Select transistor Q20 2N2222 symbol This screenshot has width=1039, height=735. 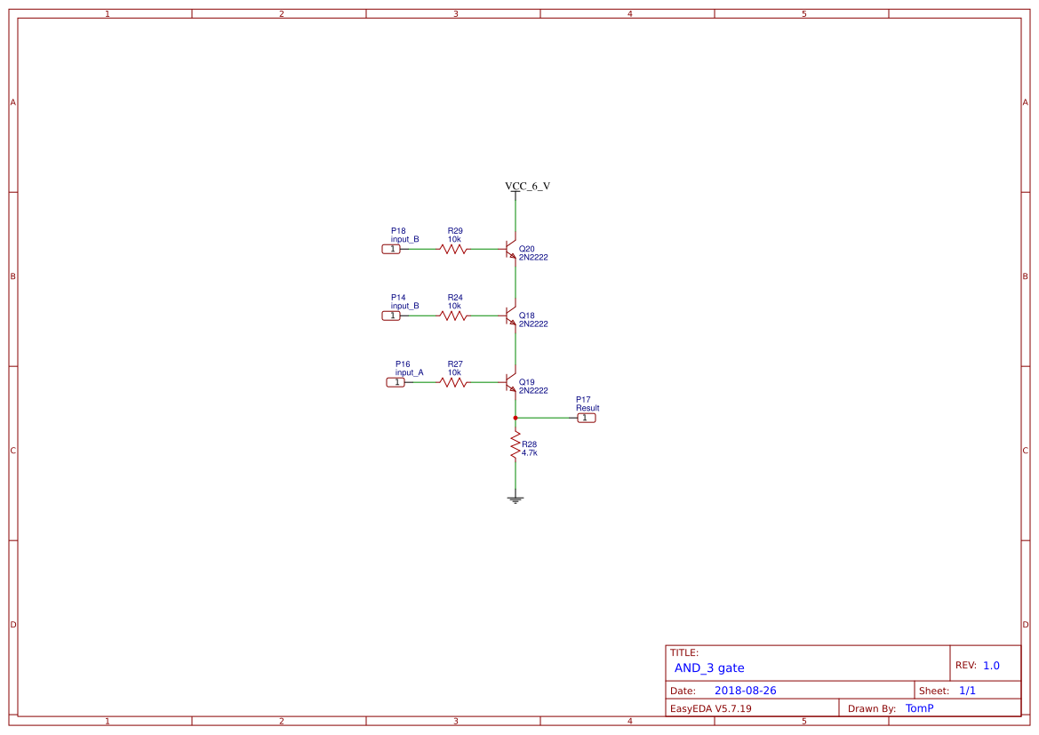pyautogui.click(x=508, y=249)
